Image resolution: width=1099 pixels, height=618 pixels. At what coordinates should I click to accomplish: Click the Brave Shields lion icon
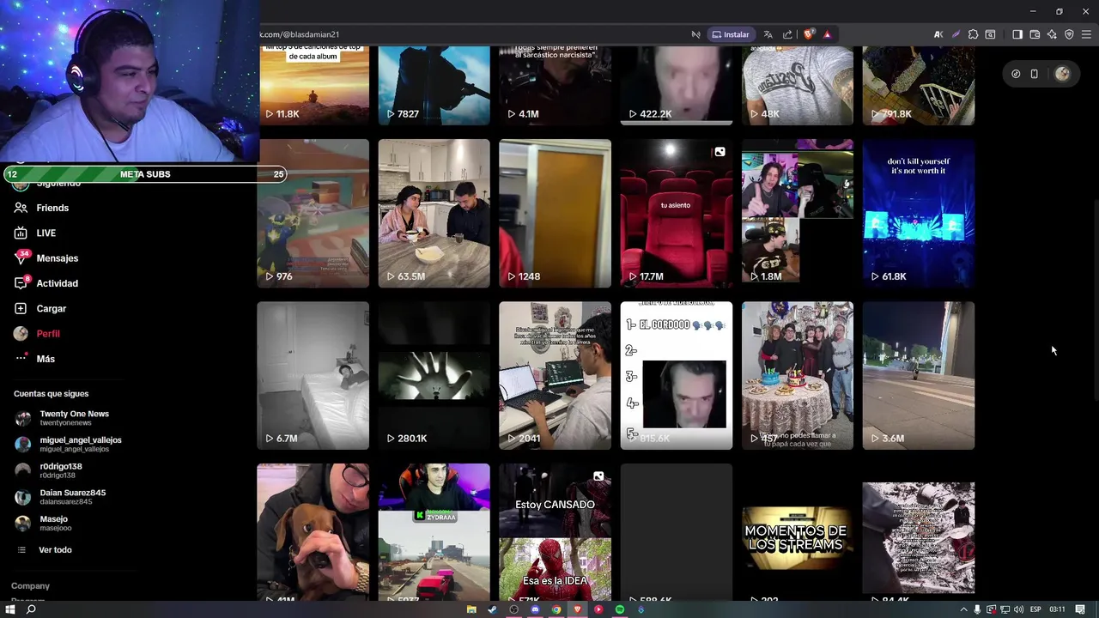[x=809, y=34]
